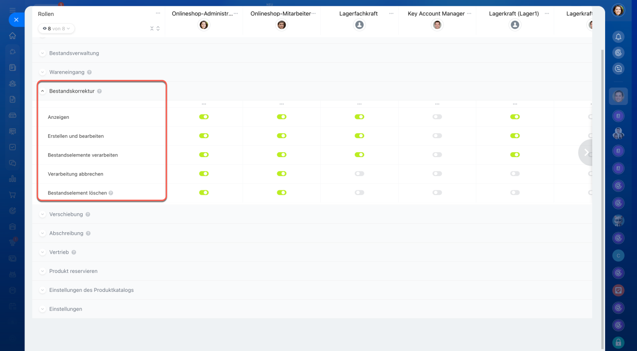The width and height of the screenshot is (637, 351).
Task: Expand Einstellungen des Produktkatalogs section
Action: point(42,290)
